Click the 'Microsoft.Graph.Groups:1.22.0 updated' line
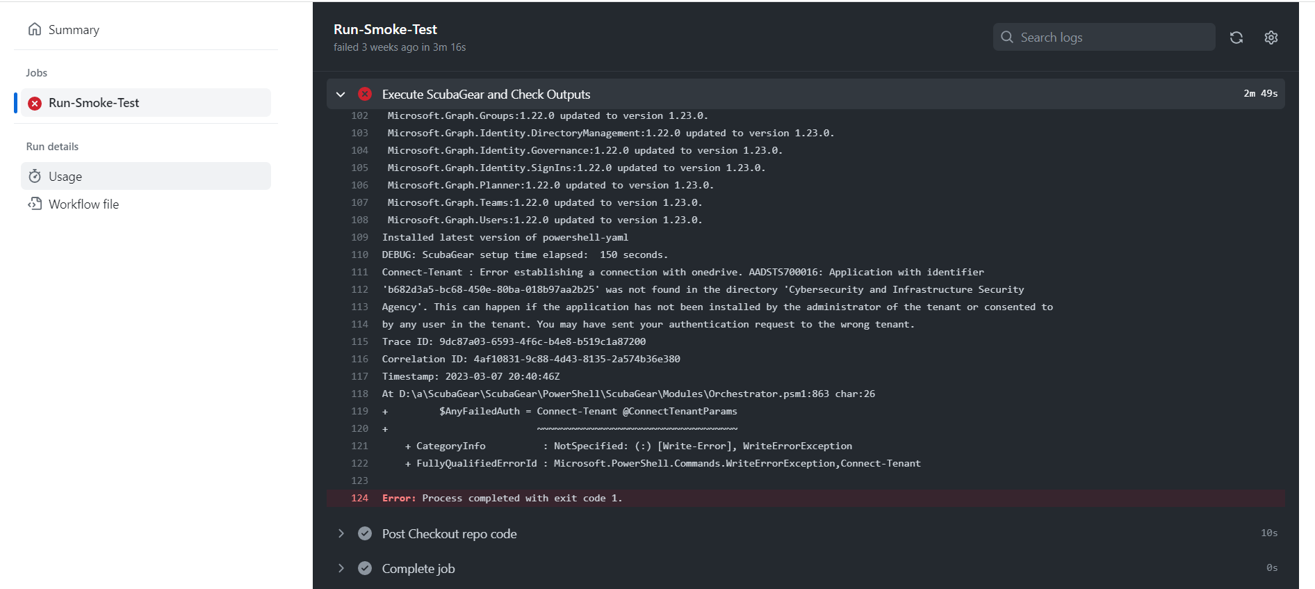Viewport: 1315px width, 589px height. pyautogui.click(x=548, y=115)
